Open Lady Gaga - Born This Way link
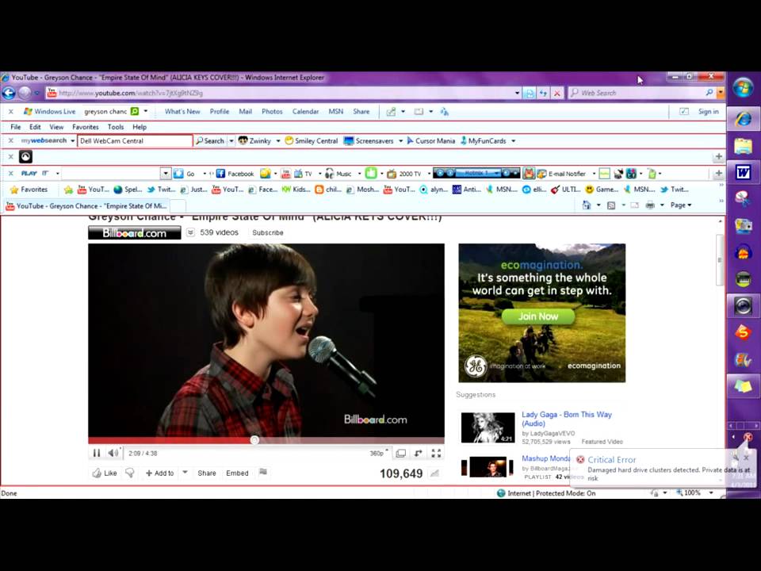761x571 pixels. tap(566, 419)
